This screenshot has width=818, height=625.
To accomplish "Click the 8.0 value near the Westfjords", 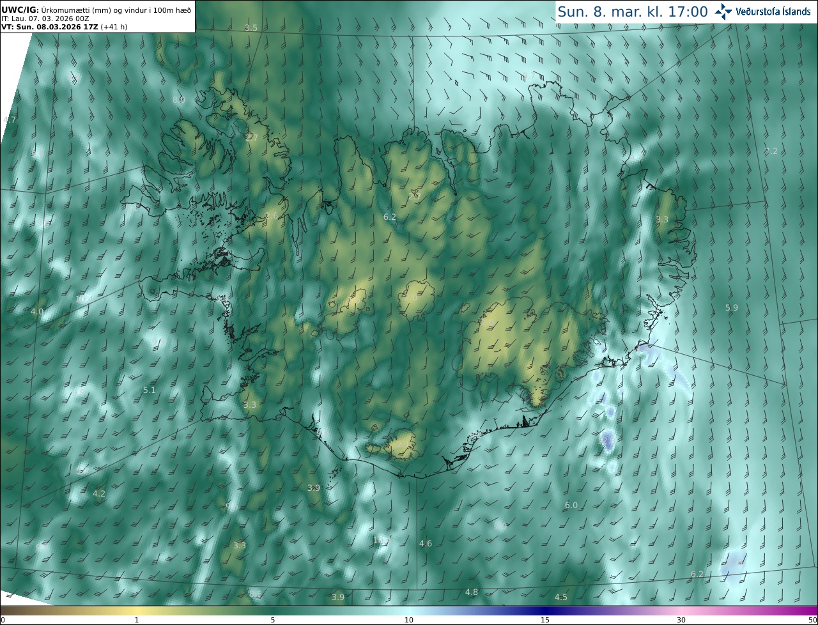I will [x=178, y=100].
